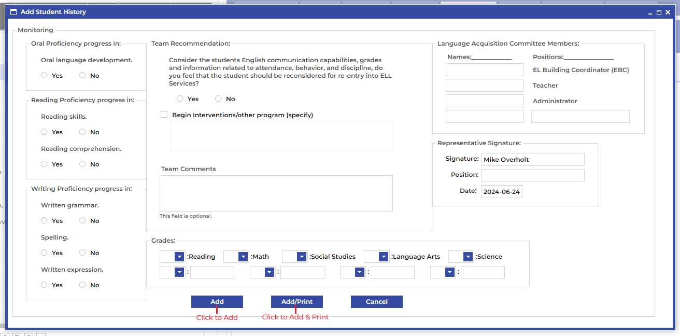Choose Yes for Written grammar
The image size is (680, 336).
pos(44,221)
